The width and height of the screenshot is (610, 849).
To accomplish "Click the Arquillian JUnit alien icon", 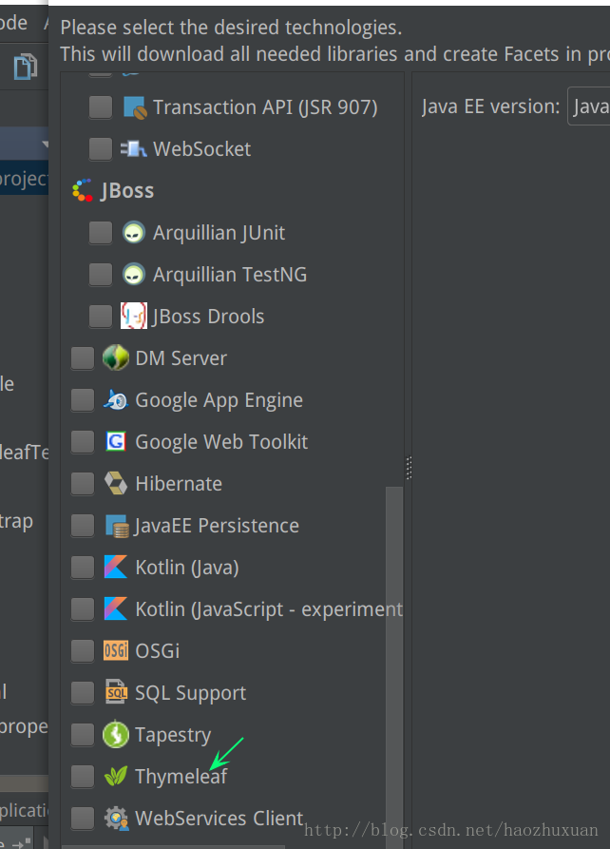I will click(133, 233).
